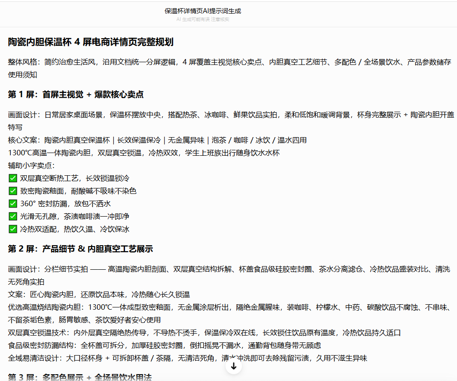Click the line 文案：匠心陶瓷内胆，还原饮品本味
The height and width of the screenshot is (381, 457).
tap(99, 295)
